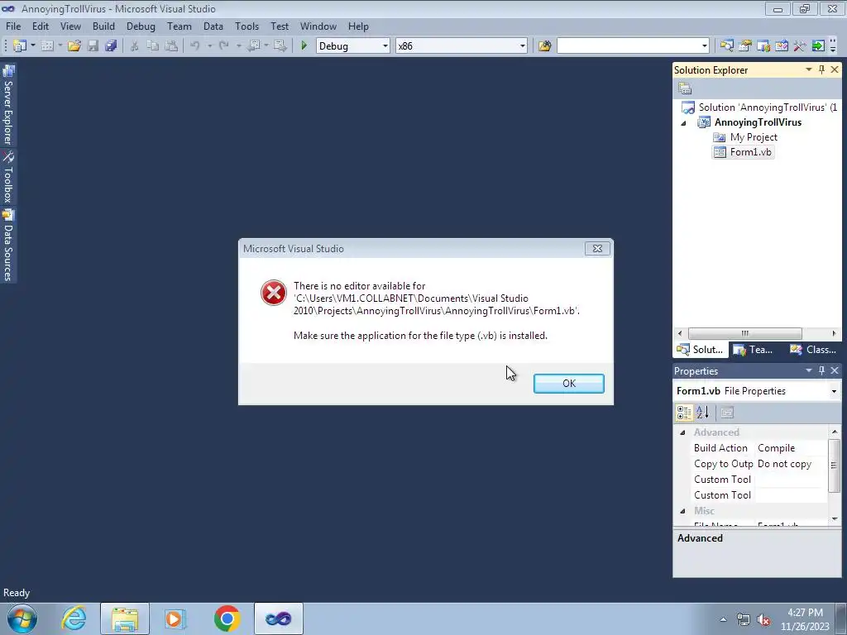Open the Form1.vb File Properties object dropdown
847x635 pixels.
click(x=834, y=391)
